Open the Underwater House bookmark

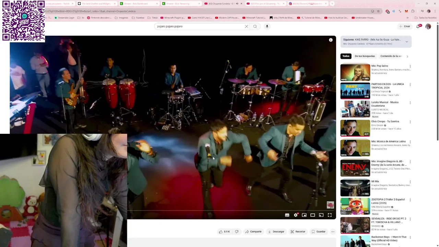pyautogui.click(x=363, y=18)
